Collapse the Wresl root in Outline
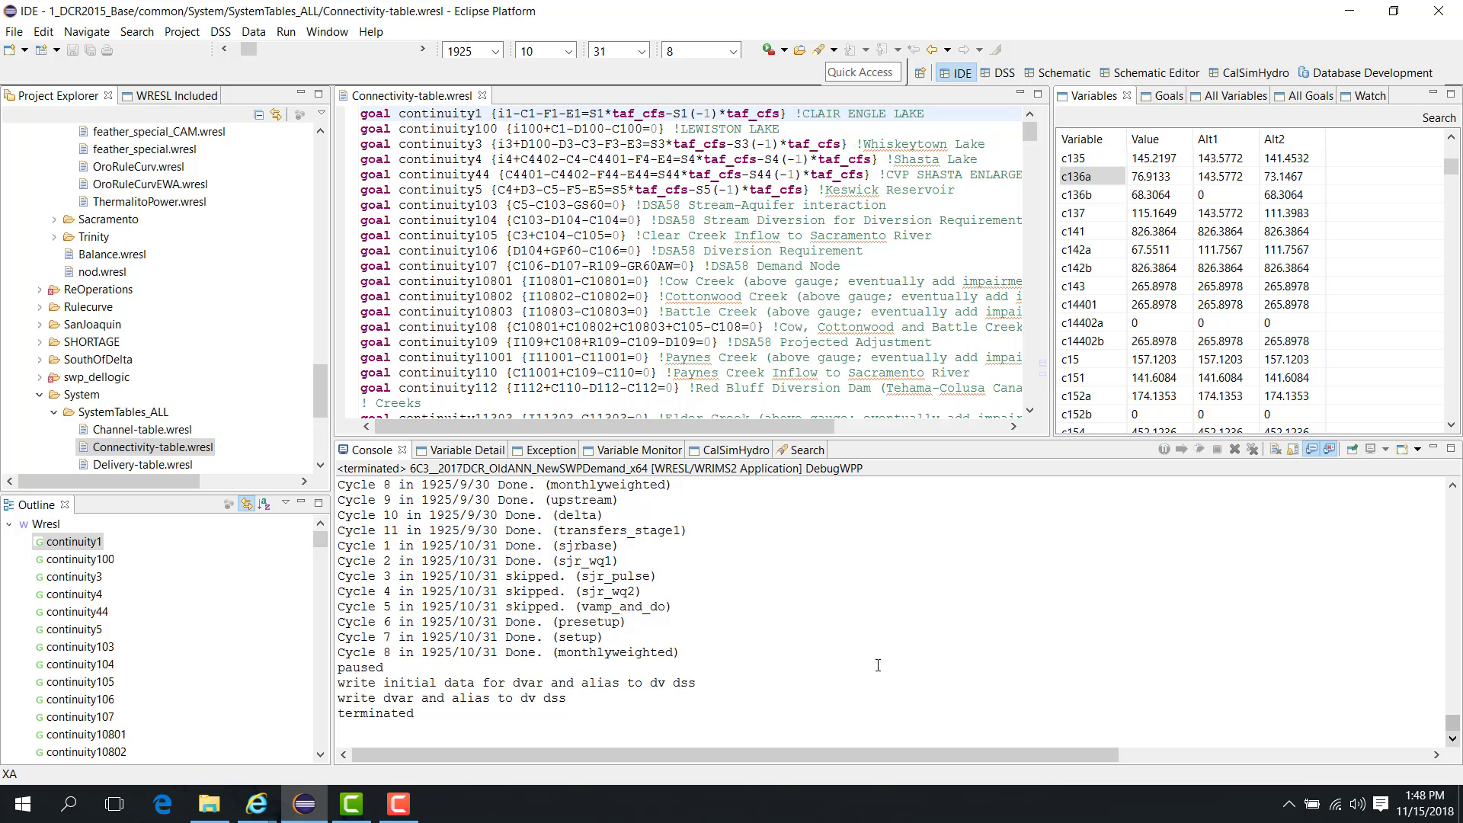This screenshot has height=823, width=1463. [9, 524]
